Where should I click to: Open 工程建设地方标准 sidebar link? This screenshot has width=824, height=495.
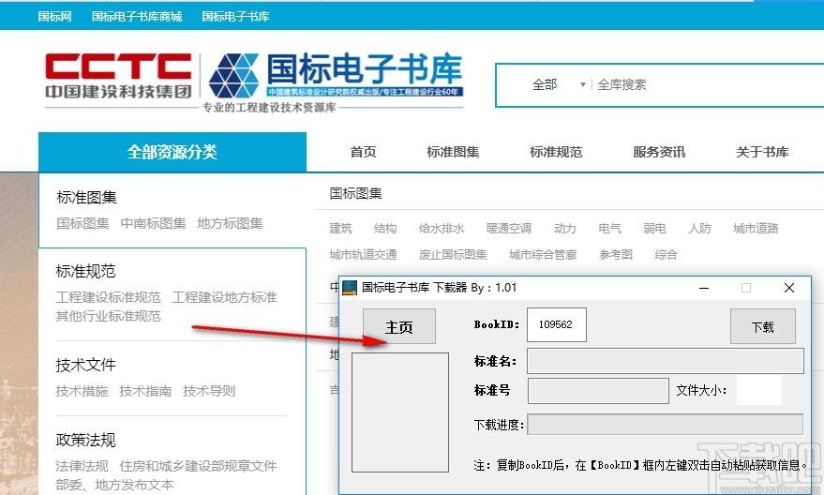click(x=224, y=297)
